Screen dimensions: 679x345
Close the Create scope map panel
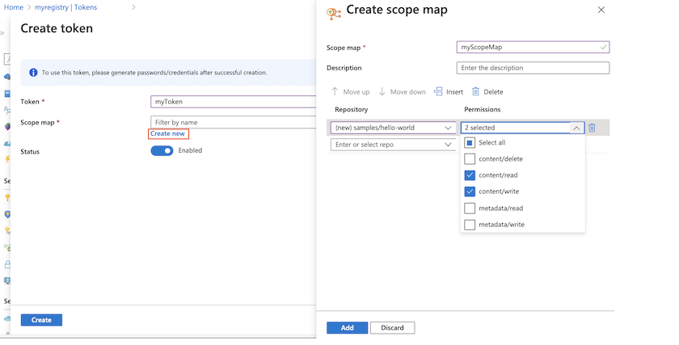pos(601,10)
